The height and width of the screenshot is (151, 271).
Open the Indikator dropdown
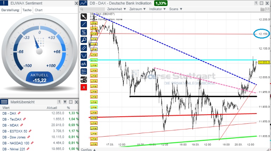pos(157,9)
